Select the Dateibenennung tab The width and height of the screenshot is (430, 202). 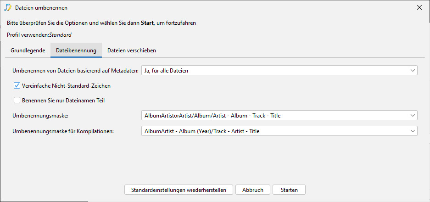(76, 50)
